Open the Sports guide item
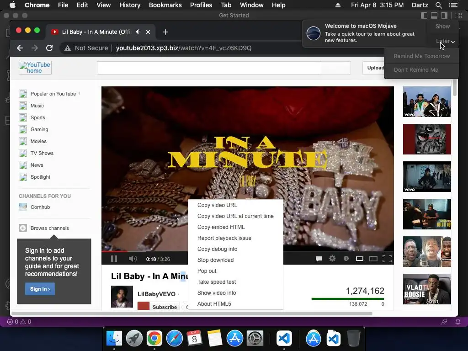Screen dimensions: 468x351 (x=38, y=117)
